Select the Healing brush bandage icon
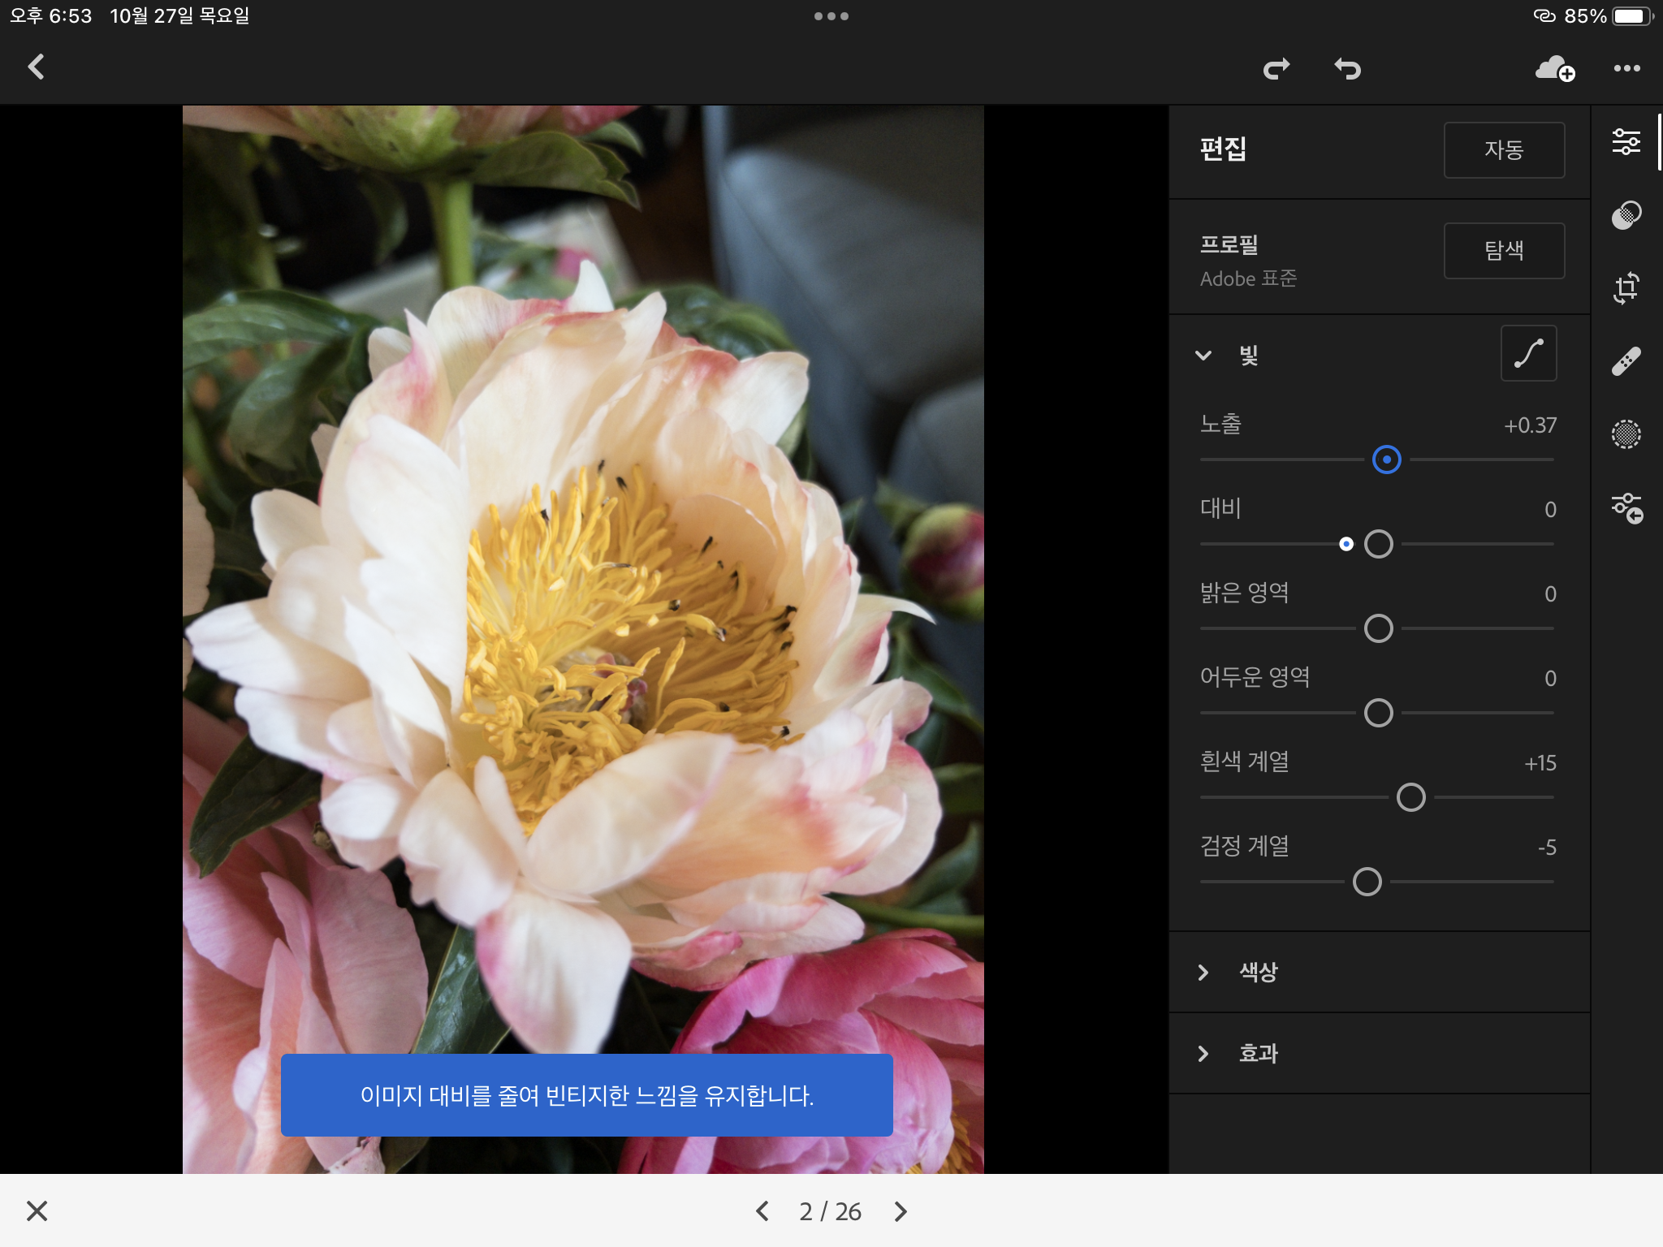 tap(1626, 361)
